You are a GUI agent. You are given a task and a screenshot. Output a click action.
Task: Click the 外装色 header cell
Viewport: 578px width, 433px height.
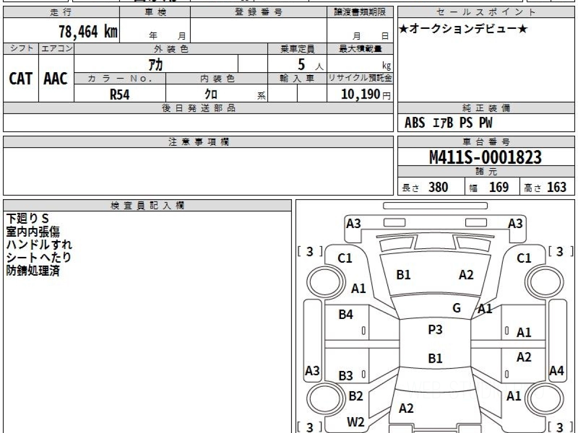[171, 49]
